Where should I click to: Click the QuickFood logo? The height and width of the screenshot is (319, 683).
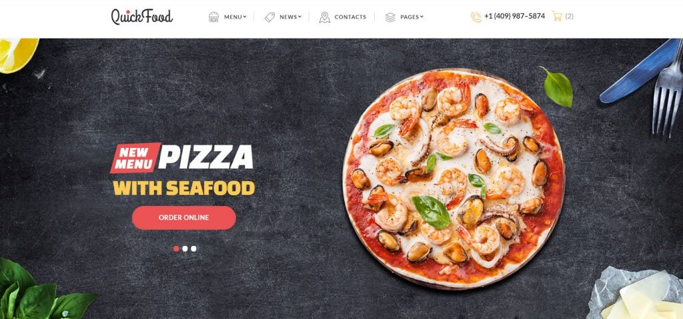click(141, 17)
